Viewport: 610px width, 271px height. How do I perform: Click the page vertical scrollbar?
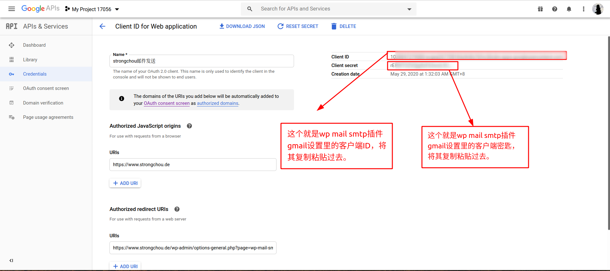(x=609, y=133)
